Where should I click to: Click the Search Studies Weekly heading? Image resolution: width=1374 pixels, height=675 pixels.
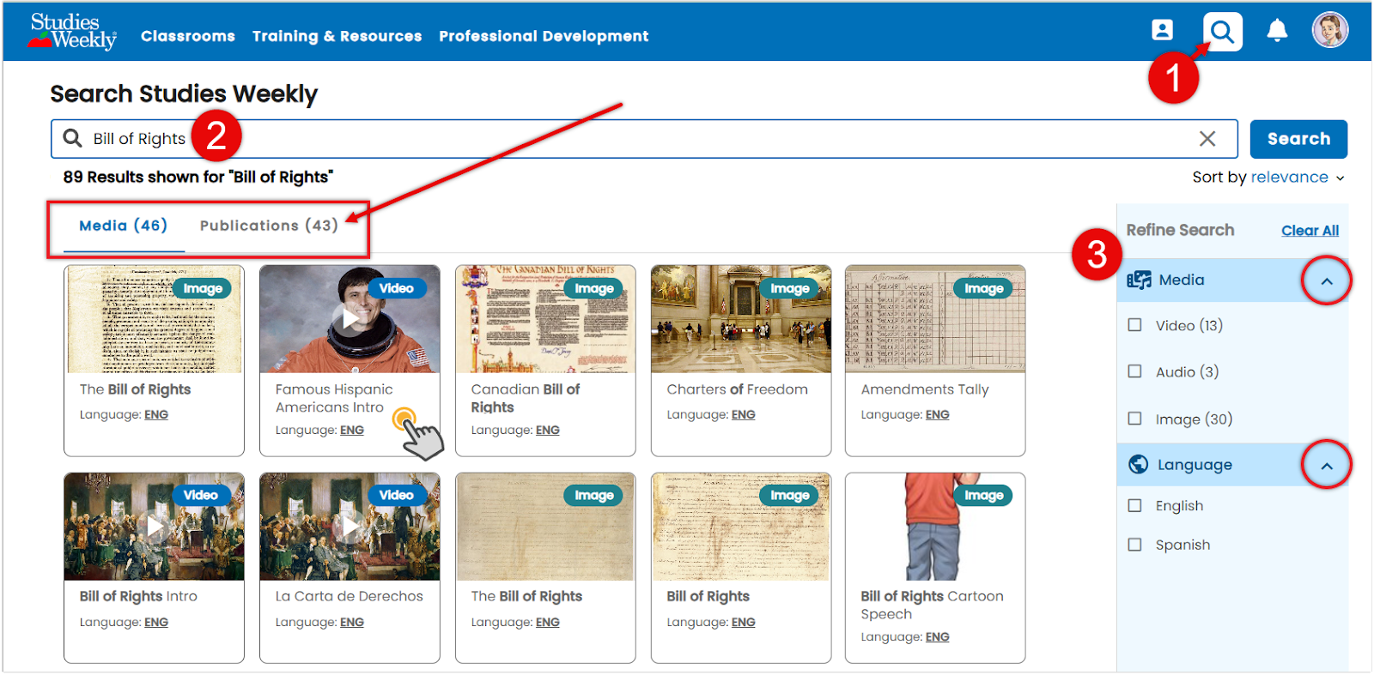(184, 93)
